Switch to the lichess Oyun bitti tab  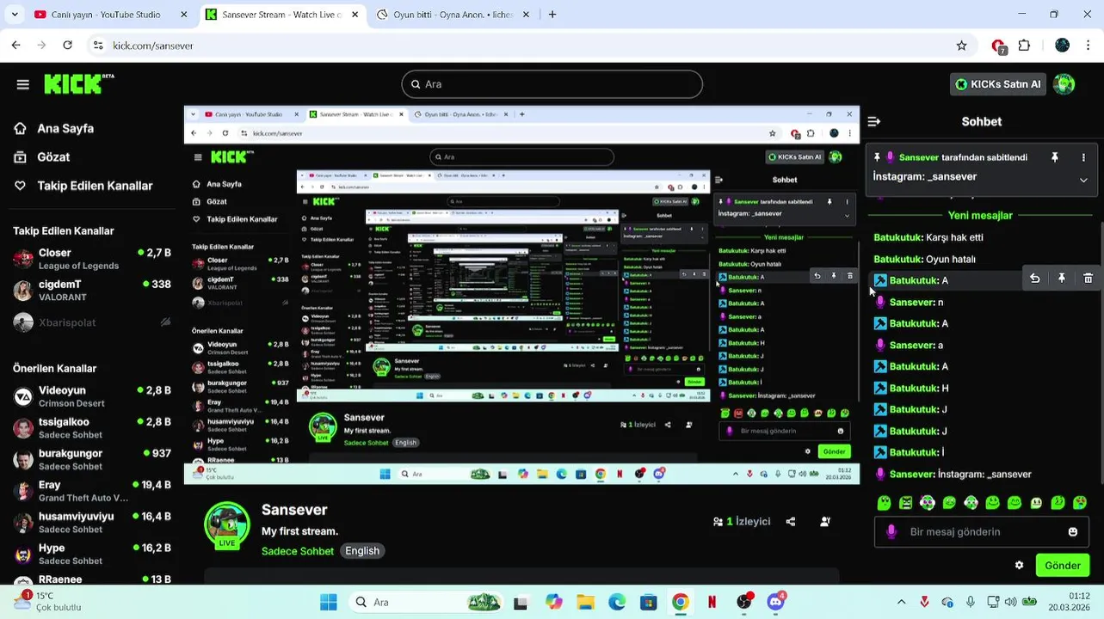pyautogui.click(x=452, y=15)
